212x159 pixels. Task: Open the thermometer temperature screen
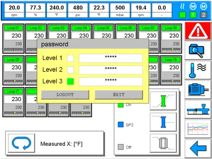pos(198,70)
